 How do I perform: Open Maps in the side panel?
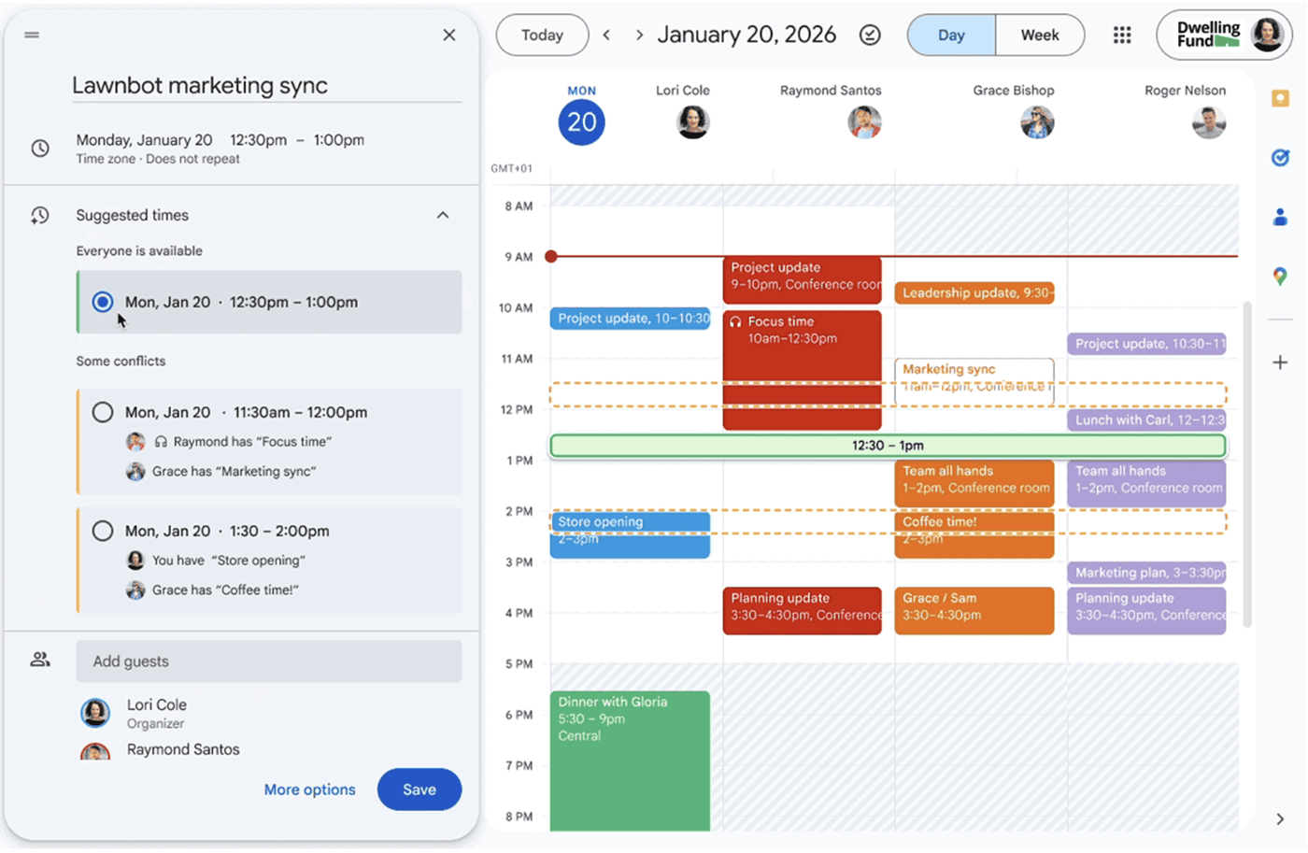tap(1280, 277)
